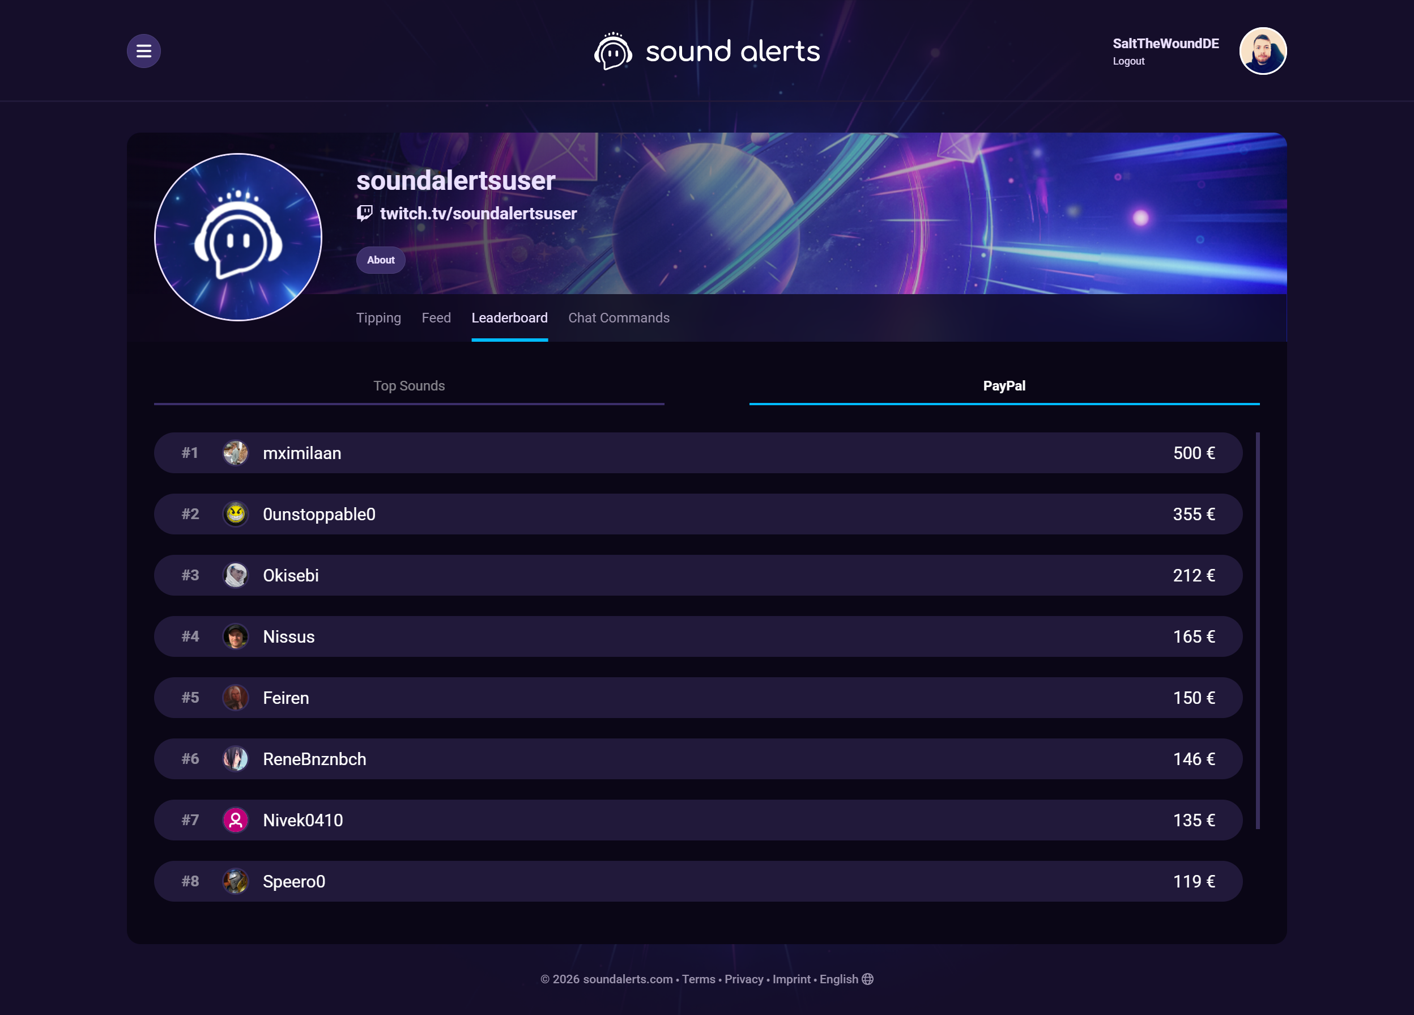Click the soundalertsuser channel name heading

455,181
